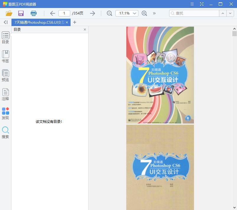
Task: Find next match down arrow
Action: (x=230, y=13)
